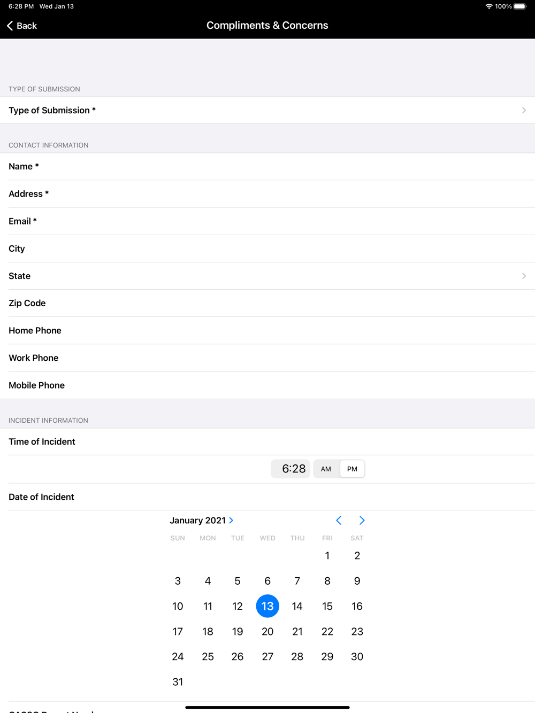The image size is (535, 713).
Task: Set incident date to the 22nd
Action: point(327,632)
